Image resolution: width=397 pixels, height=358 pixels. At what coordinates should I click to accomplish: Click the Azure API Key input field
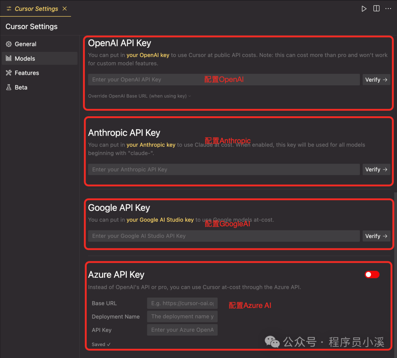coord(182,330)
